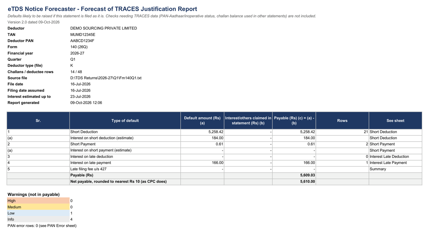This screenshot has height=232, width=429.
Task: Click the 'Default amount (Rs) (a)' header
Action: click(202, 121)
